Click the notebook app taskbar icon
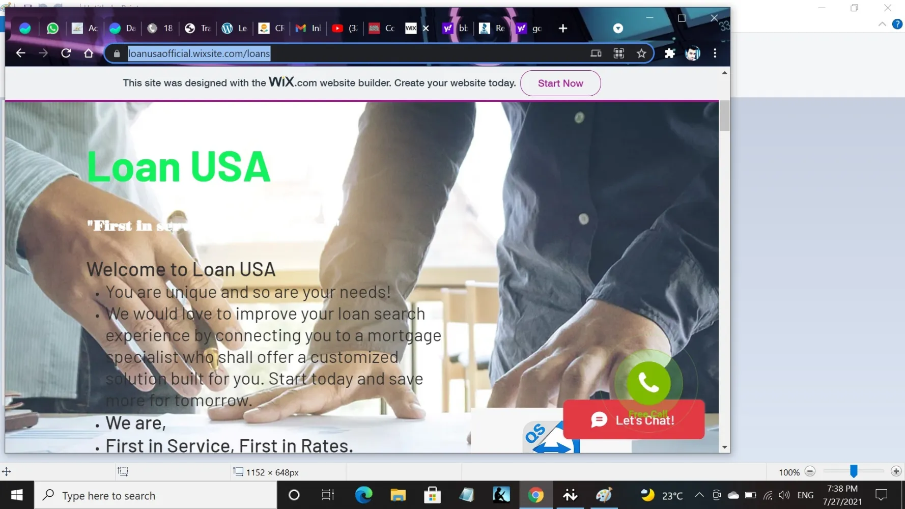The height and width of the screenshot is (509, 905). (467, 495)
